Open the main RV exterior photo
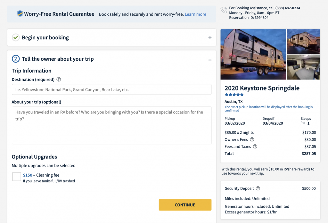 [x=253, y=54]
